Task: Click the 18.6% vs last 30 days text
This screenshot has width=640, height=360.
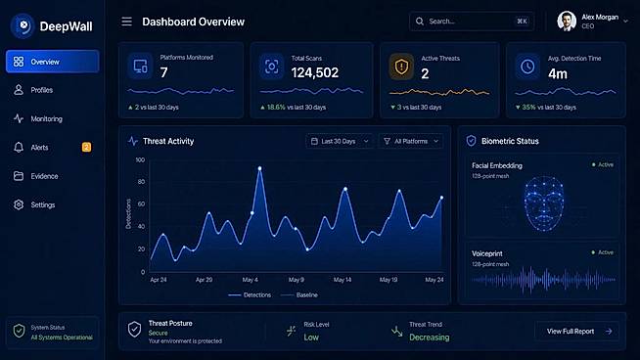Action: click(293, 108)
